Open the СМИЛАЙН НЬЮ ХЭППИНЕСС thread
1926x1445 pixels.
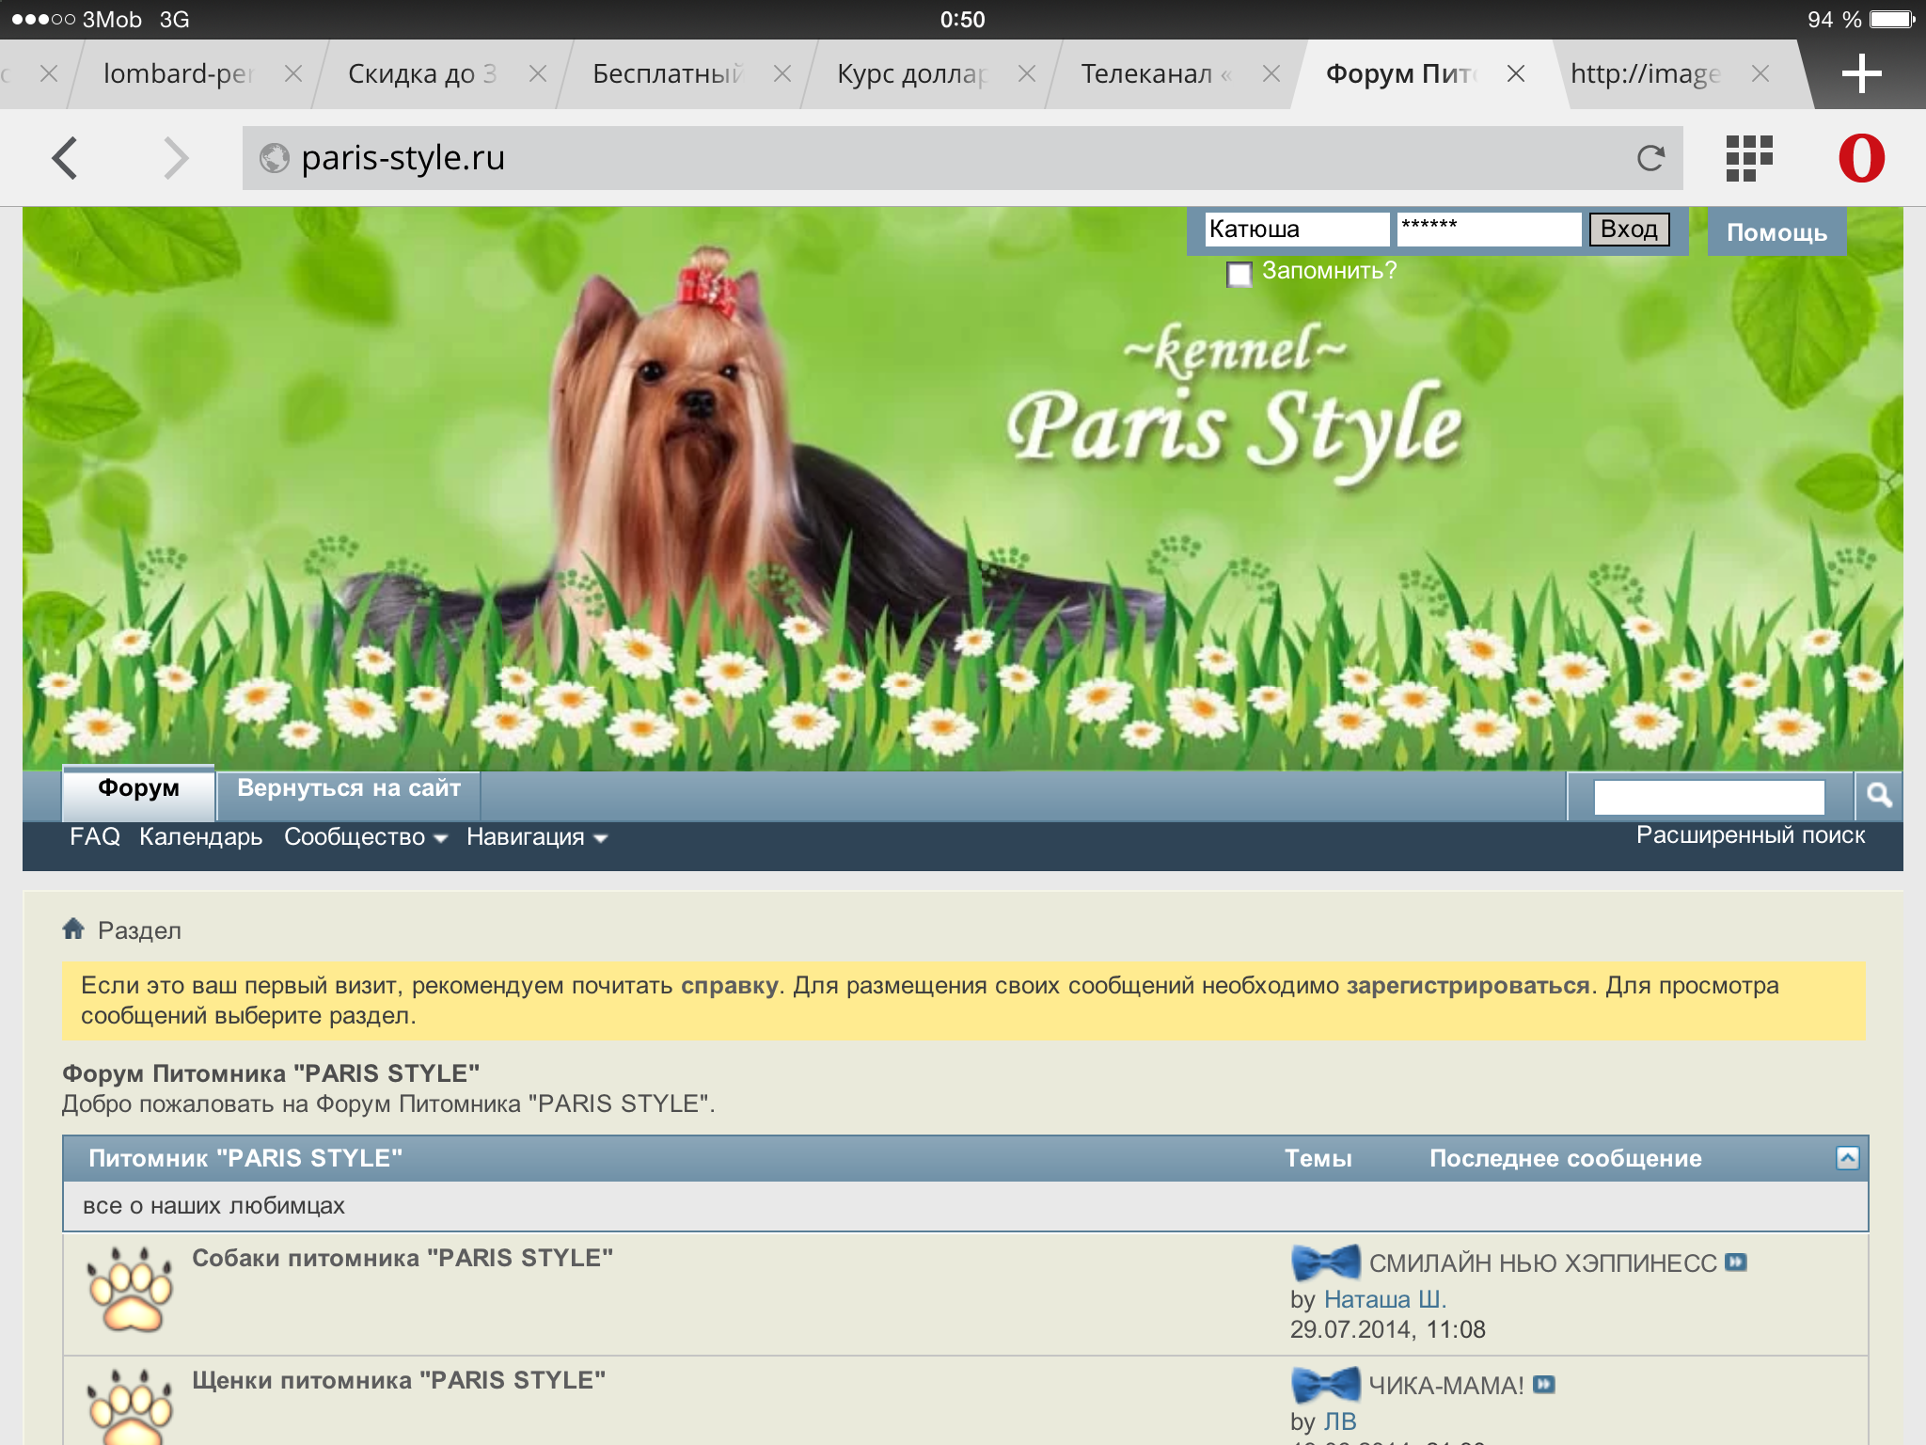1542,1262
